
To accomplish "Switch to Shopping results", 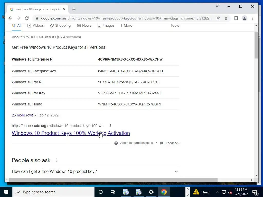I will (x=60, y=26).
